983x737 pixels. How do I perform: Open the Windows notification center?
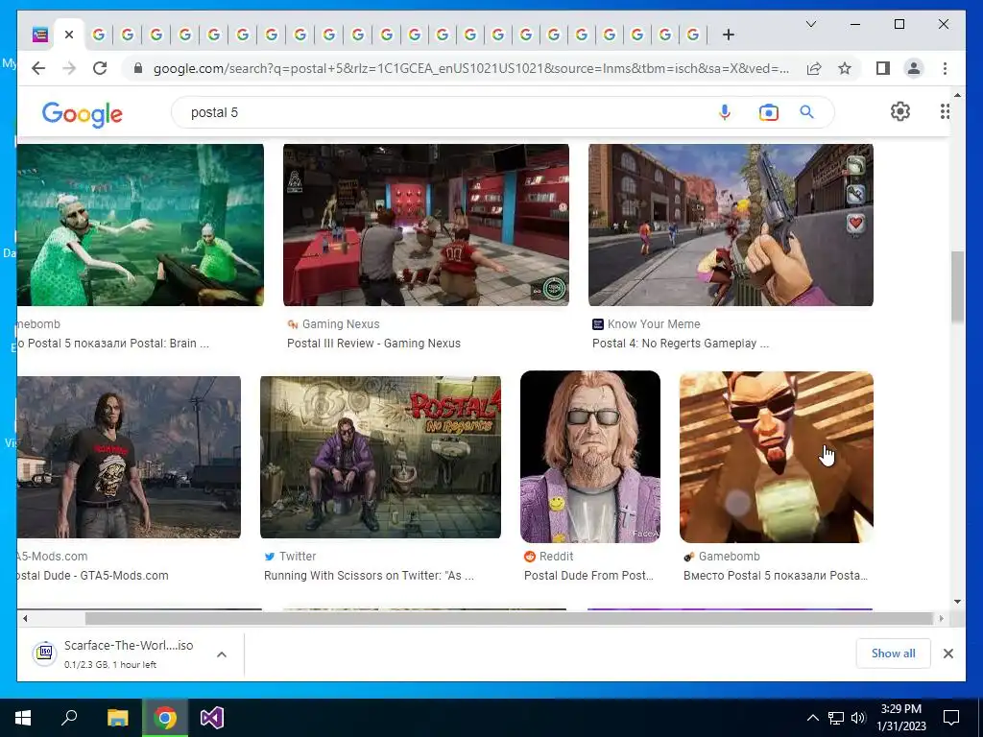(951, 718)
